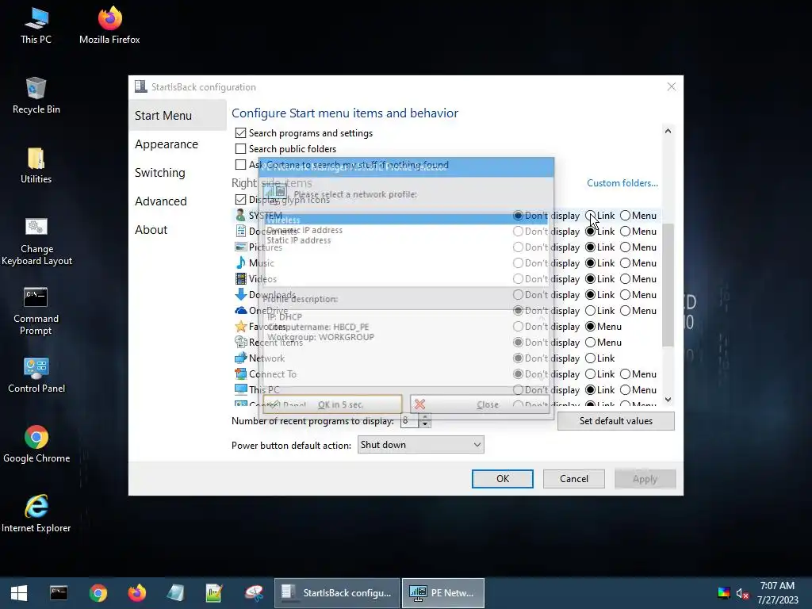Click the SYSTEM user icon
Viewport: 812px width, 609px height.
click(x=241, y=215)
